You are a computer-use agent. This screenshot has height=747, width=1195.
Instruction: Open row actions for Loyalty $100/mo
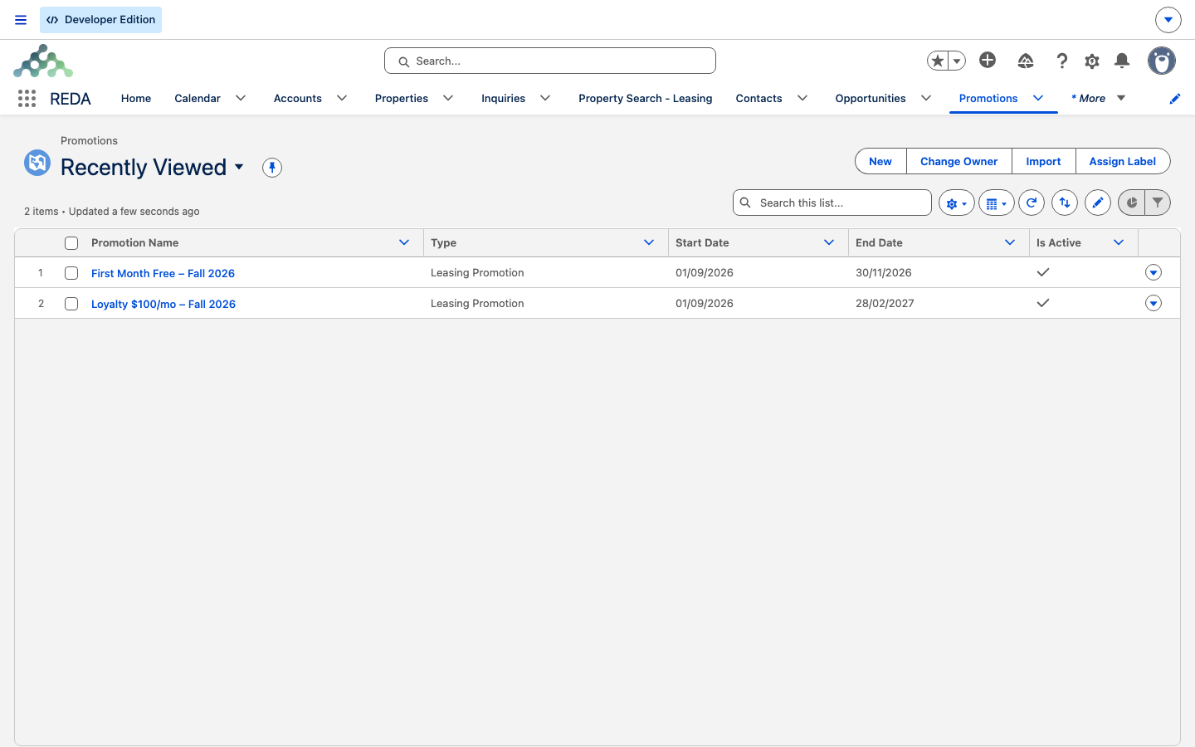pyautogui.click(x=1154, y=303)
